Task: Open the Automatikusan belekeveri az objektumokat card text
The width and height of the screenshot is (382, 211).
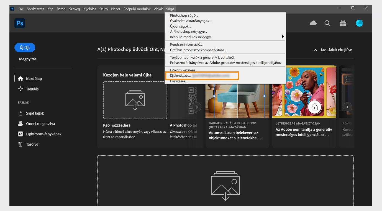Action: point(235,135)
